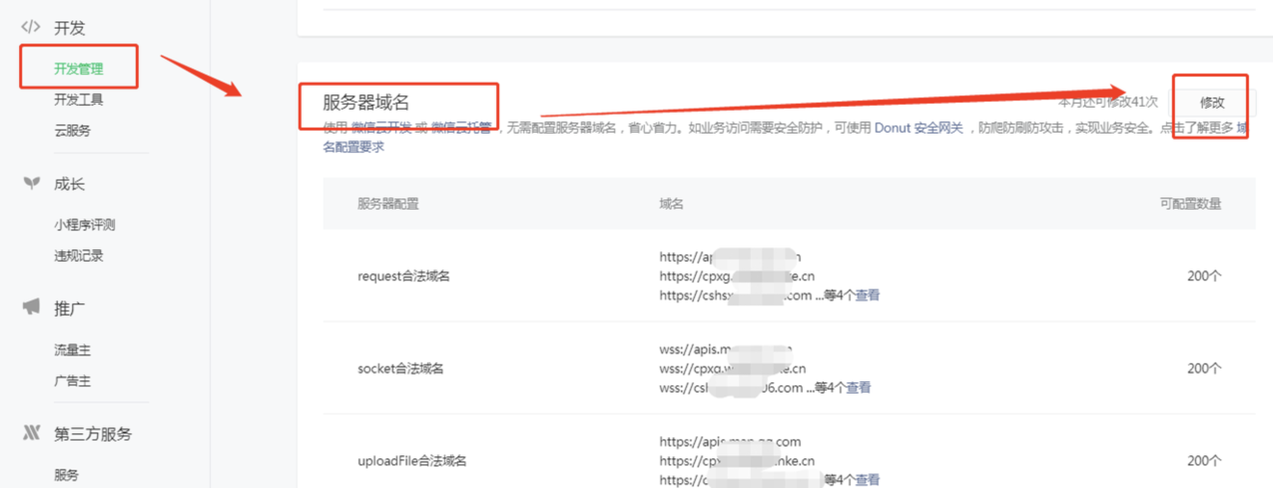View 违规记录

pos(78,255)
